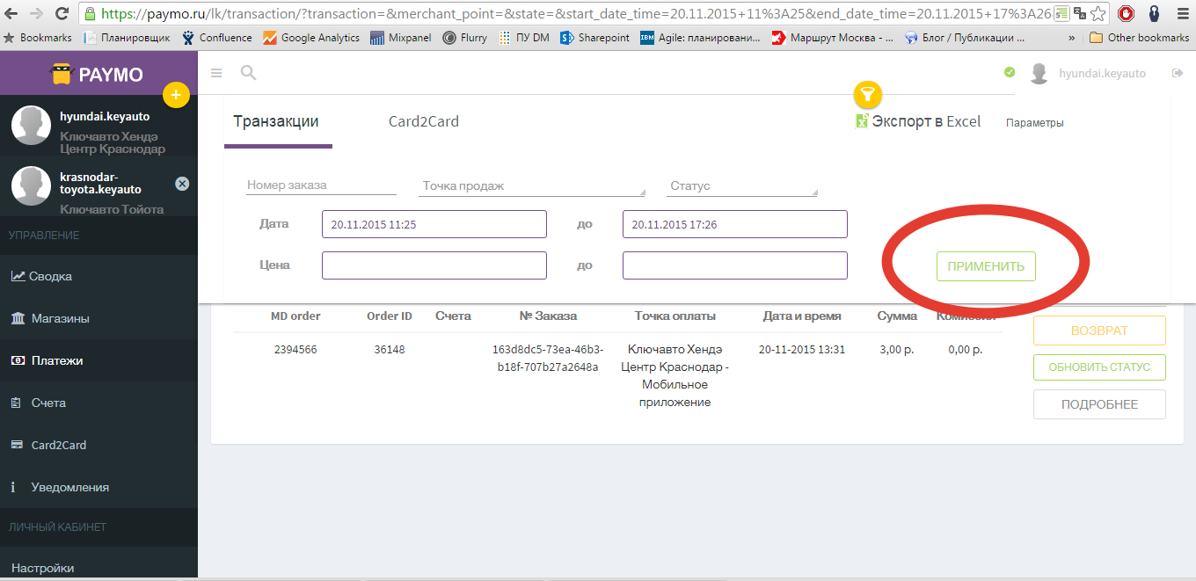Click the second Цена input after до
The image size is (1196, 581).
coord(735,265)
